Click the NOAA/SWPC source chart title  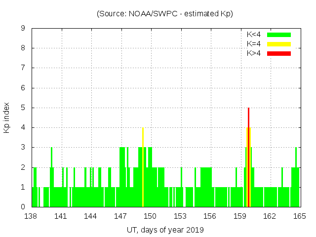pos(165,14)
